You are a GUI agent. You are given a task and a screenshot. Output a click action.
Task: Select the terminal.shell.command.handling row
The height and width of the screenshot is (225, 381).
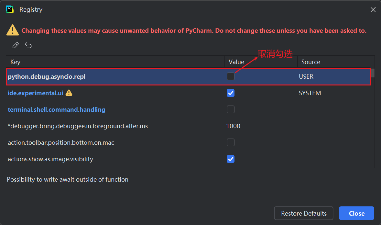[57, 110]
